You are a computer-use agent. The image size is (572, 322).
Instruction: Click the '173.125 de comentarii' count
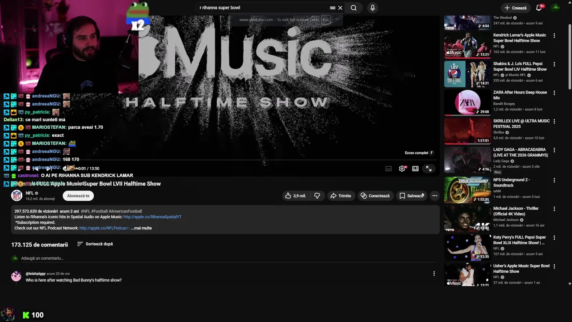pyautogui.click(x=39, y=245)
